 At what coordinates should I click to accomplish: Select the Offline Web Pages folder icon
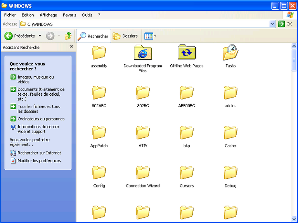[187, 52]
